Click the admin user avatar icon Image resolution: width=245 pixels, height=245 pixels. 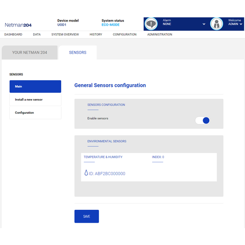(216, 24)
